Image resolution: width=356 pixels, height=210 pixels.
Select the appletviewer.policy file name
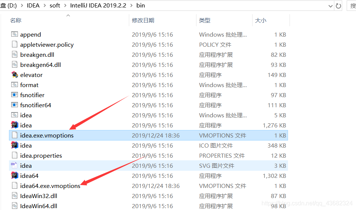point(47,45)
